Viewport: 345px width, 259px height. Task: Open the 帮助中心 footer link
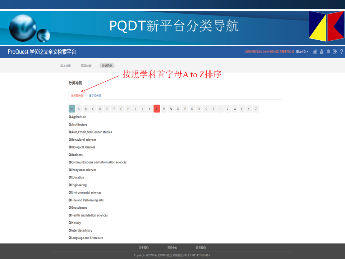[x=172, y=248]
